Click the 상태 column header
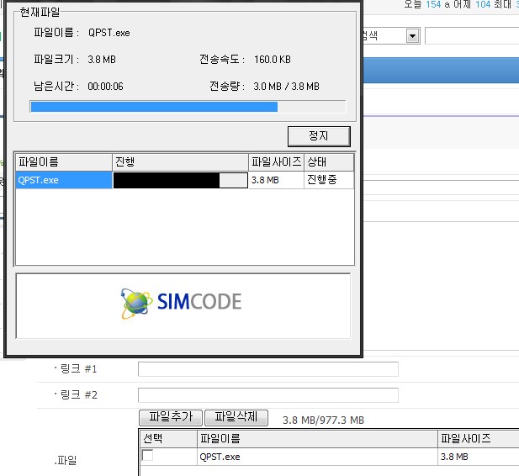Viewport: 519px width, 476px height. [328, 161]
